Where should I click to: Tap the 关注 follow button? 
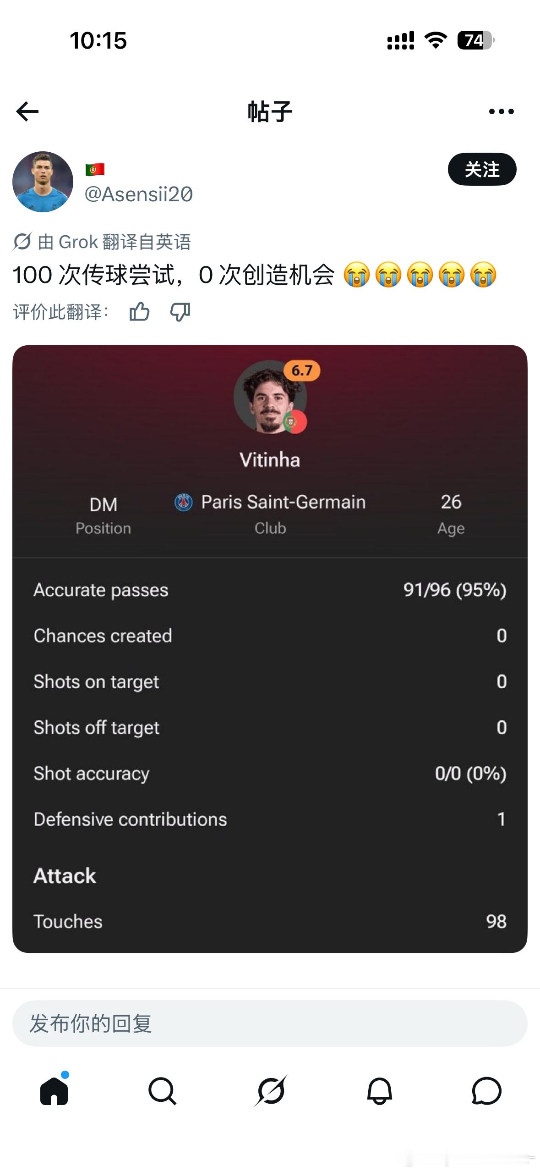click(x=482, y=169)
